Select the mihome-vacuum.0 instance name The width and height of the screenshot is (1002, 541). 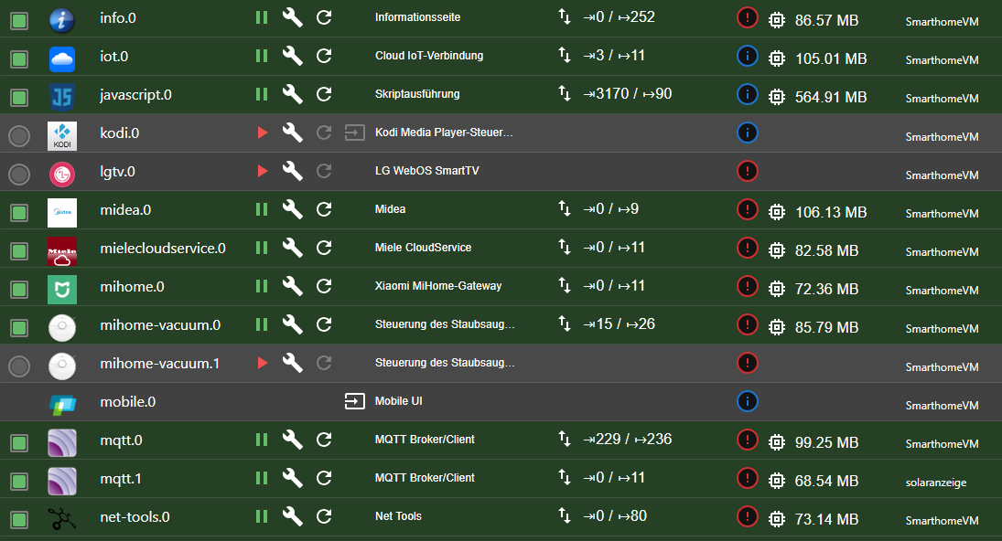(160, 324)
